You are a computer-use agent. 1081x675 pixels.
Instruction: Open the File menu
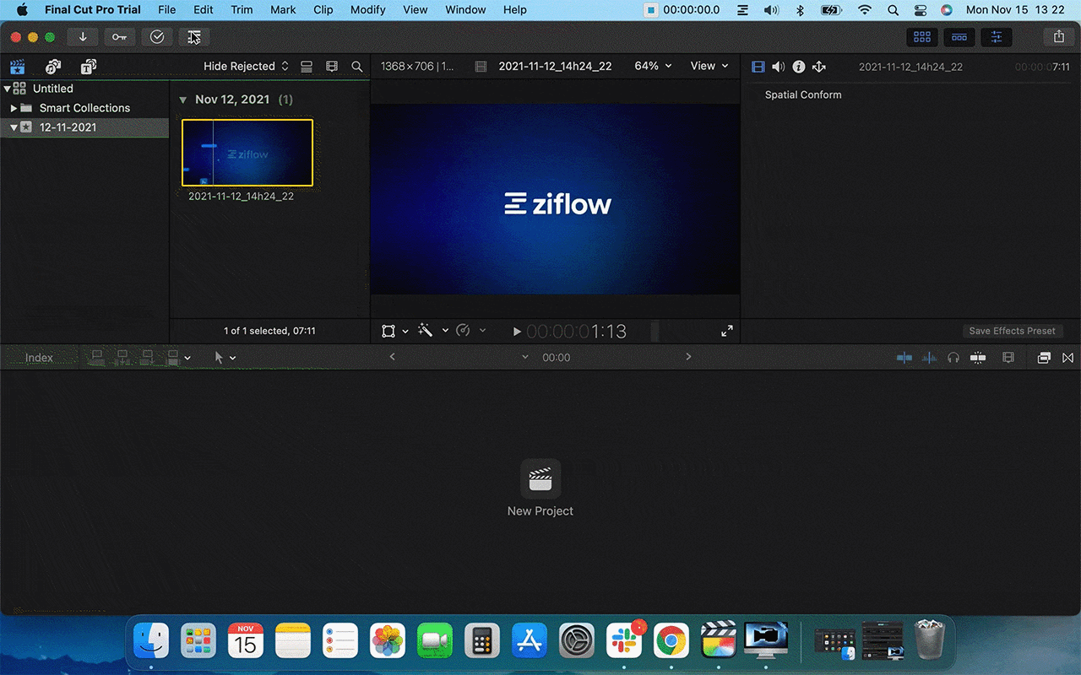click(167, 10)
